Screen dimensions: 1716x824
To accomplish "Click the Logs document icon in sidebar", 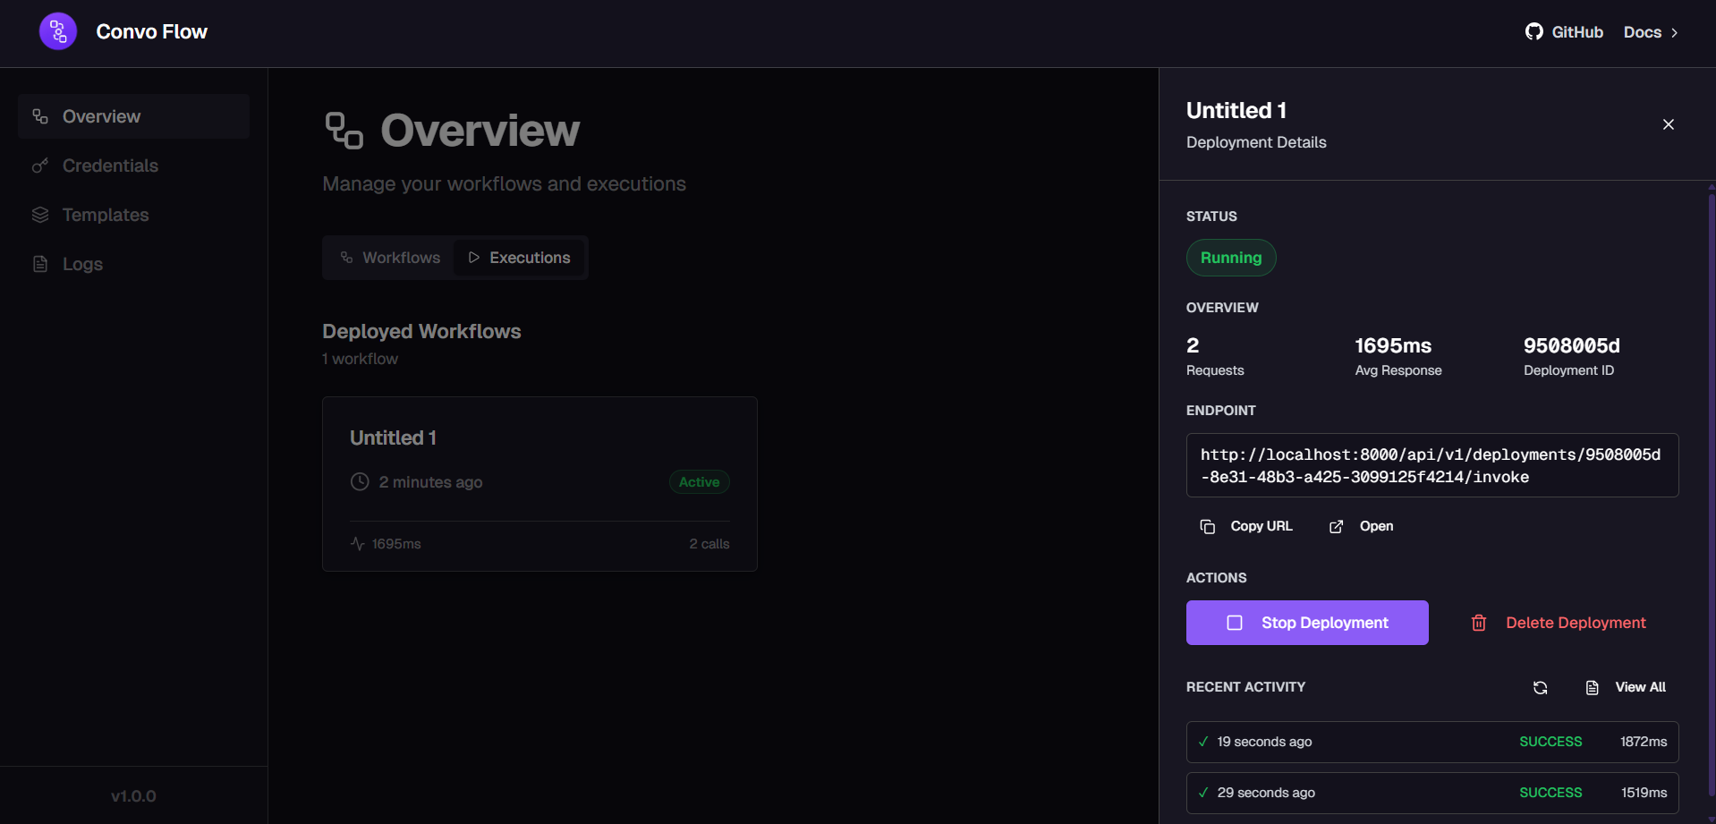I will tap(38, 264).
